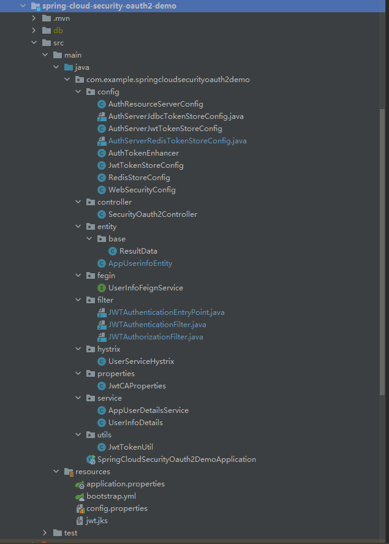Click the JwtTokenStoreConfig class icon
This screenshot has height=544, width=389.
[101, 165]
